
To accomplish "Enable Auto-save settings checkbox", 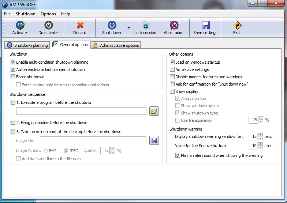I will (172, 69).
